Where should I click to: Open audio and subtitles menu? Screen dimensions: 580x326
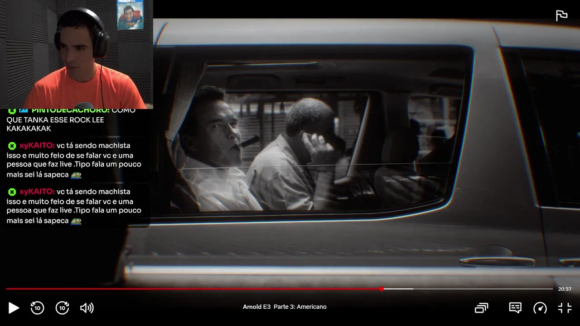pos(515,308)
